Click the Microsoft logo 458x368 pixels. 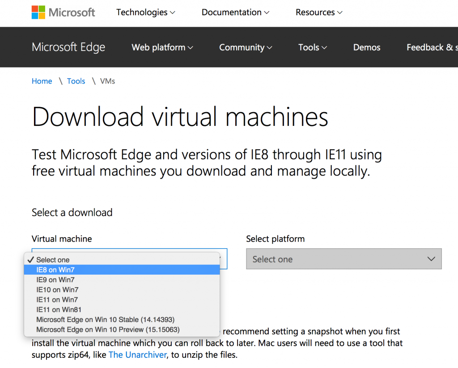[63, 12]
